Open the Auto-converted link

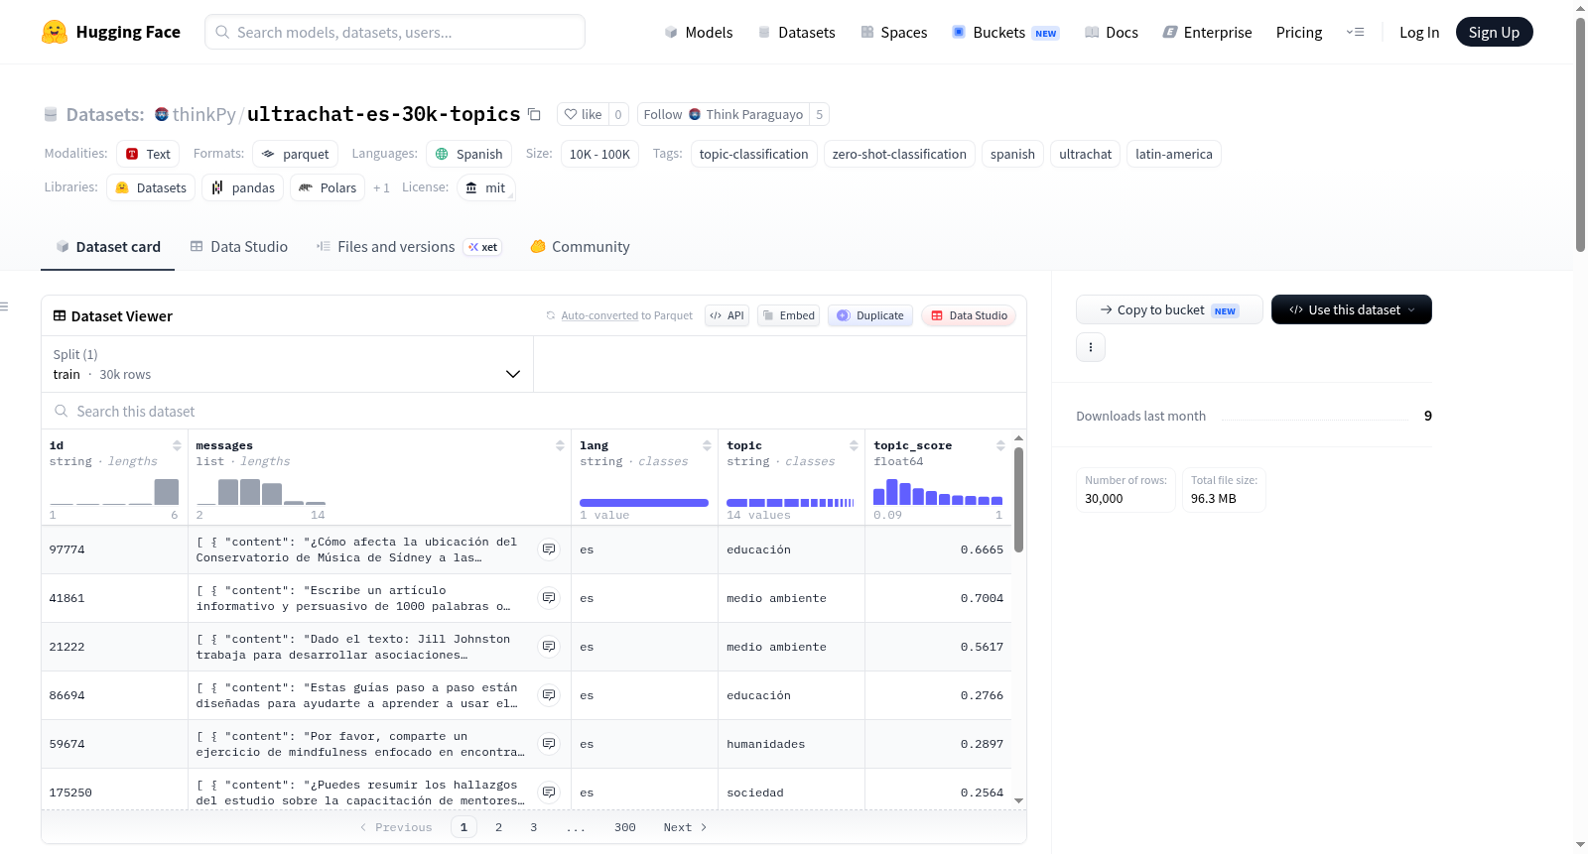(x=599, y=315)
